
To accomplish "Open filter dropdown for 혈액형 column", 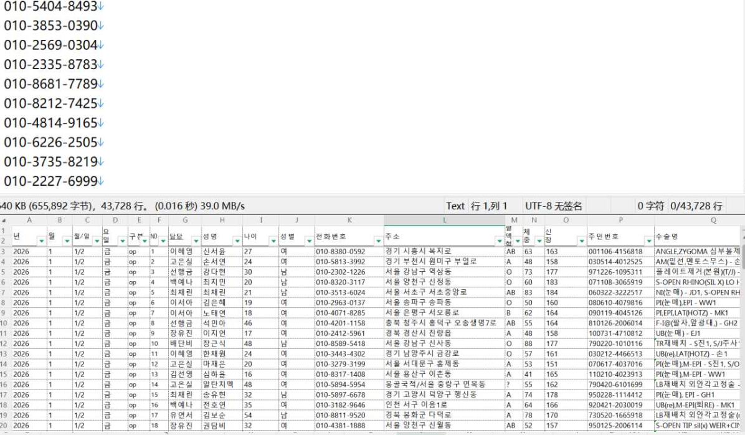I will click(518, 241).
